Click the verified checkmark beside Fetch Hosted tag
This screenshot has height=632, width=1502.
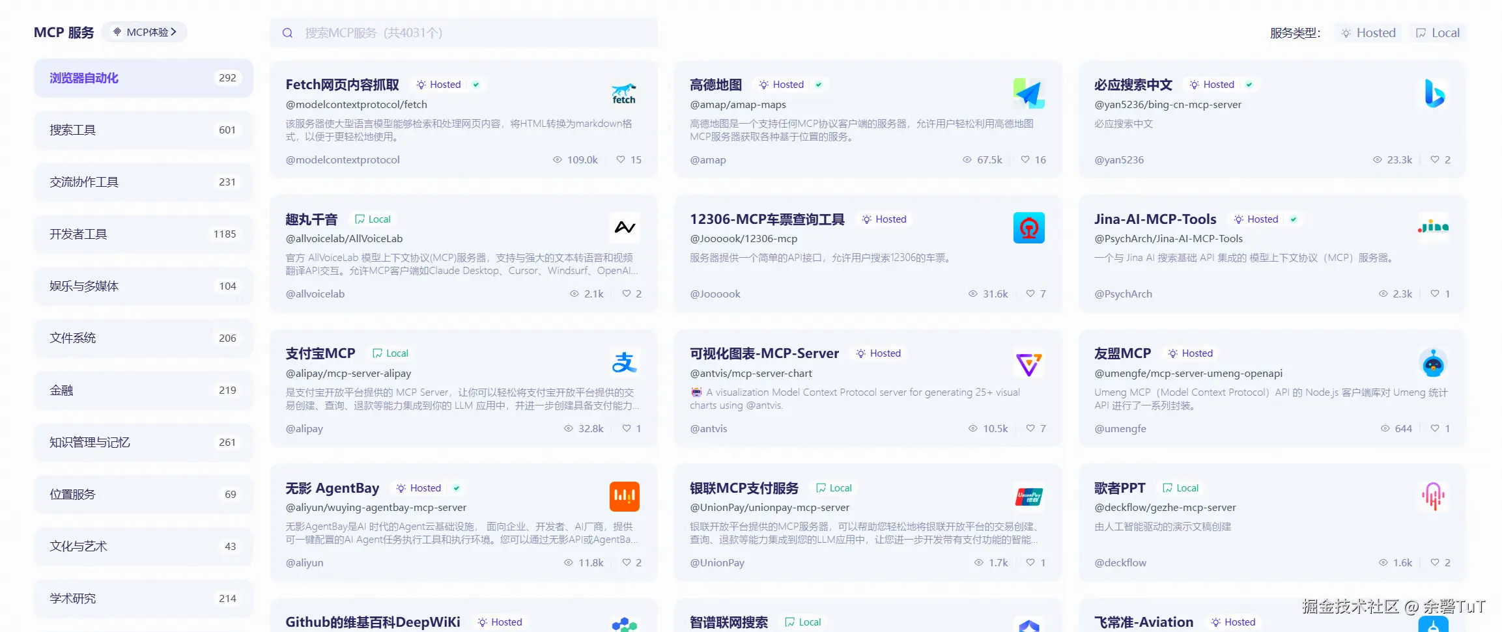(x=476, y=85)
